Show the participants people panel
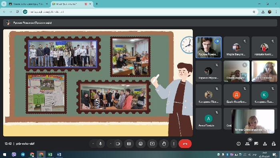280x158 pixels. pyautogui.click(x=247, y=144)
